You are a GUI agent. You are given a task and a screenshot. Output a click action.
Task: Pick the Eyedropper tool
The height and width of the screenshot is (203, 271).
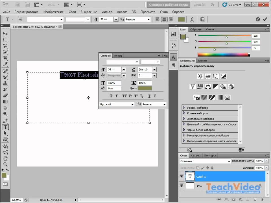[5, 64]
